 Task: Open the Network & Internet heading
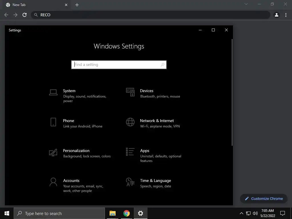pyautogui.click(x=157, y=121)
